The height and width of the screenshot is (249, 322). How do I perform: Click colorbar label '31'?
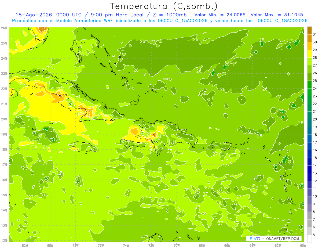tap(315, 34)
